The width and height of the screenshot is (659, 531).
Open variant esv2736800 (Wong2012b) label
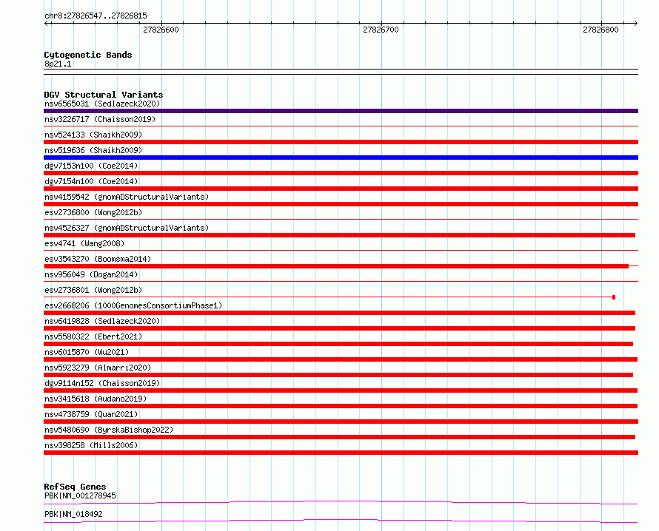click(93, 212)
